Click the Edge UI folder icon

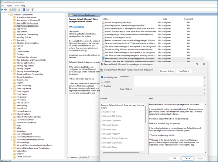(x=14, y=83)
